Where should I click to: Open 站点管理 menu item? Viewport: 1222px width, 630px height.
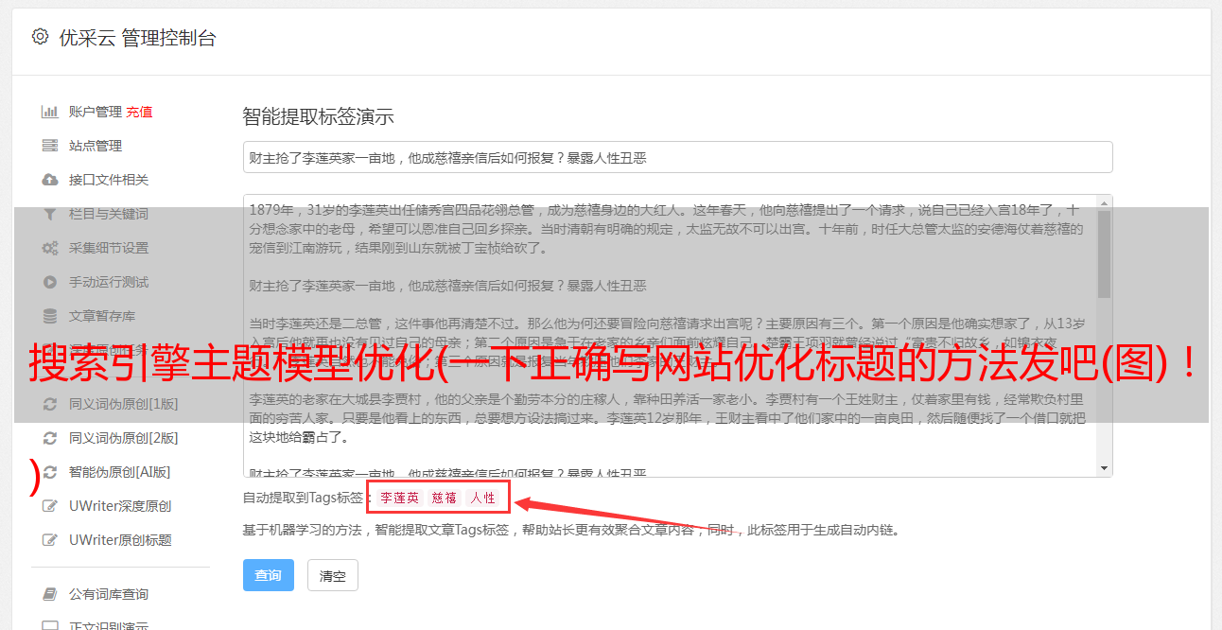(x=95, y=146)
